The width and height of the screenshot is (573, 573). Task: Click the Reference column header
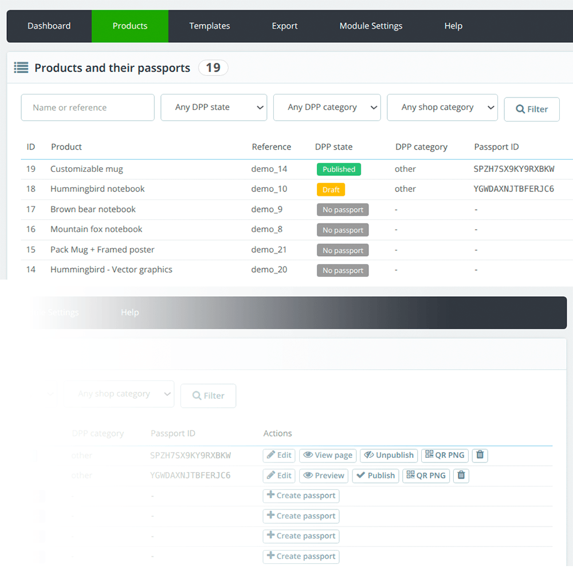click(272, 147)
